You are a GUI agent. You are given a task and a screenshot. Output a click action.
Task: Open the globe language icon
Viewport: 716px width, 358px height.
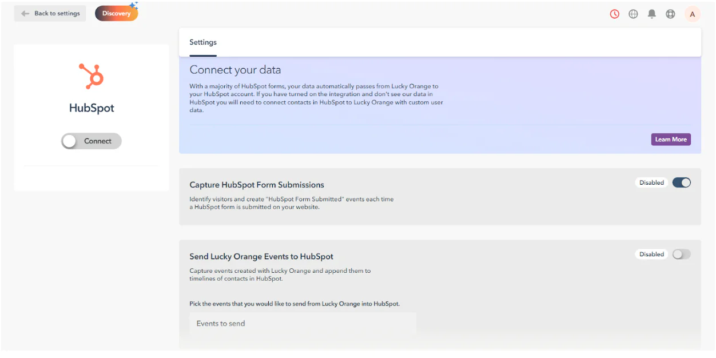[633, 14]
